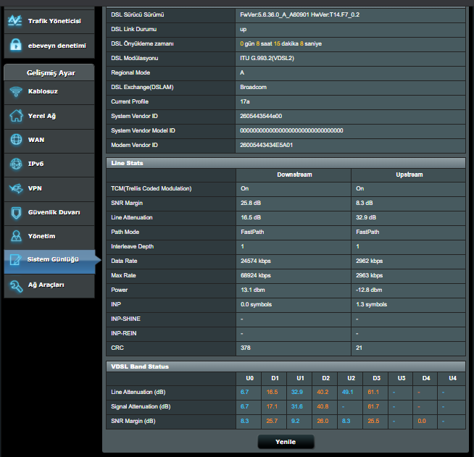Click the D1 band column header
Image resolution: width=474 pixels, height=457 pixels.
[x=275, y=378]
